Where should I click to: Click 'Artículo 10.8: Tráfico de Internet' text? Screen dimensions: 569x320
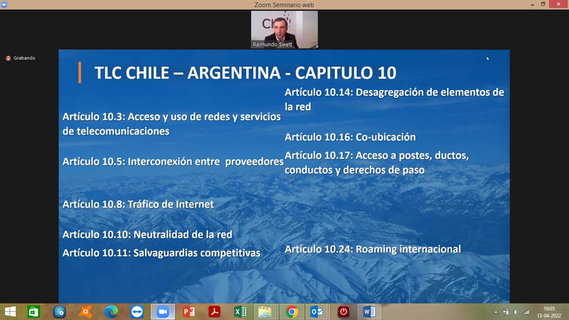[139, 204]
